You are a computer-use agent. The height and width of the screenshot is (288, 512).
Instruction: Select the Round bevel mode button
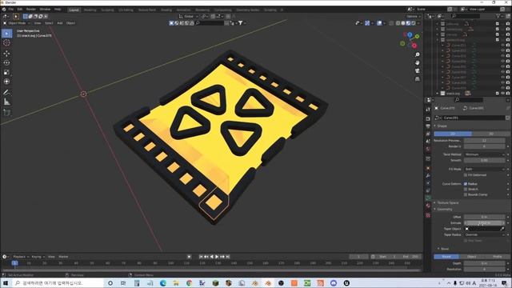(446, 257)
